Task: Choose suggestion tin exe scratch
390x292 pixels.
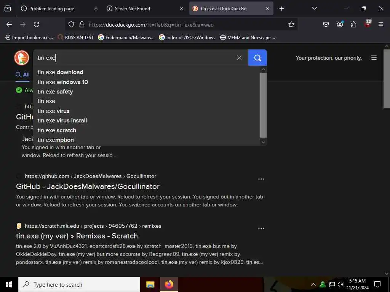Action: [x=147, y=130]
